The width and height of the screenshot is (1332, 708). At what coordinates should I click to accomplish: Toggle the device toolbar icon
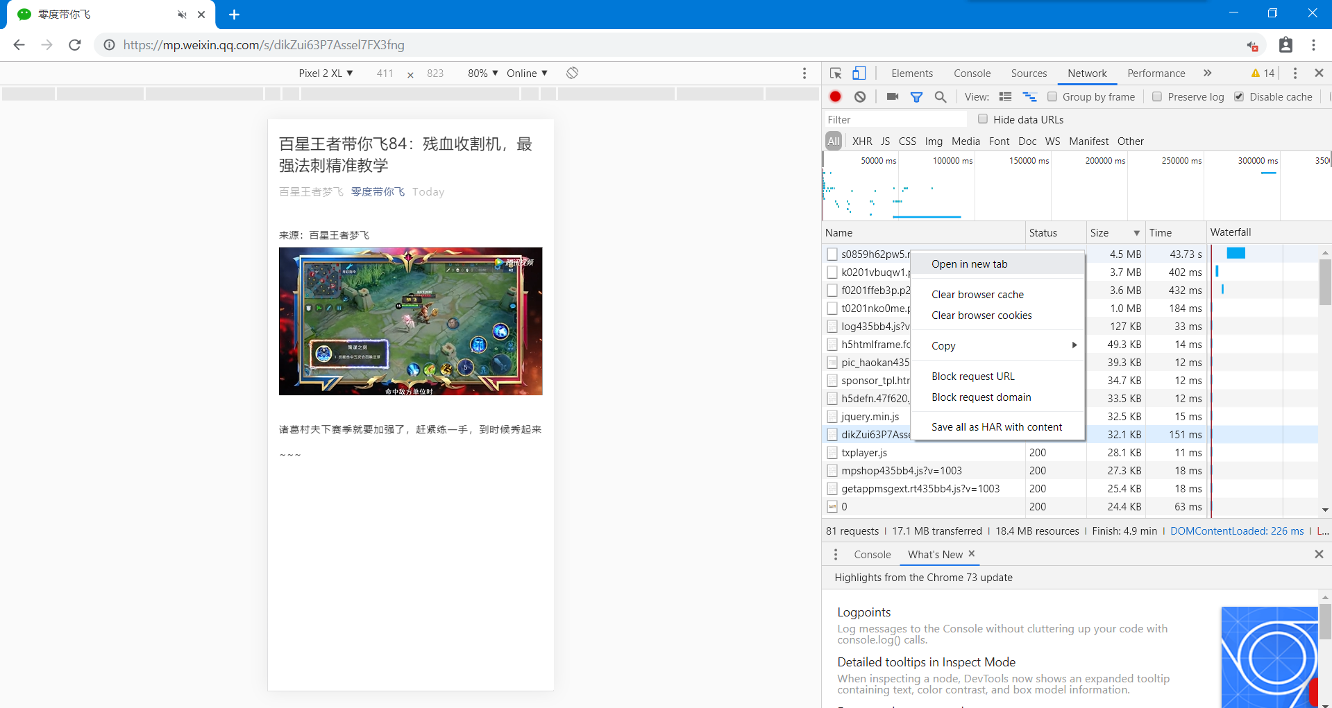(859, 73)
